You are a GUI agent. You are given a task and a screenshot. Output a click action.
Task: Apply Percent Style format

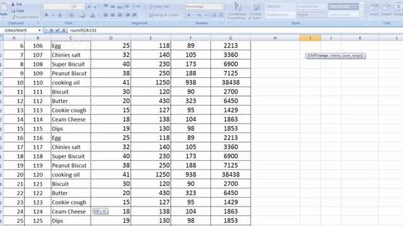pyautogui.click(x=199, y=15)
